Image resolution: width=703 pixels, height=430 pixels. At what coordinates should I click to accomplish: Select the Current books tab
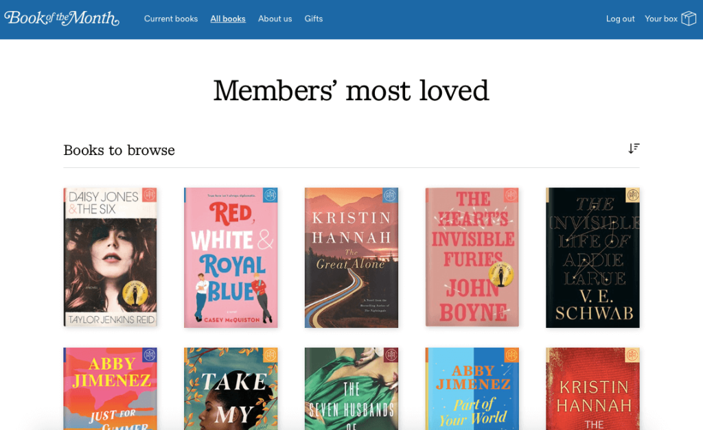(x=171, y=19)
